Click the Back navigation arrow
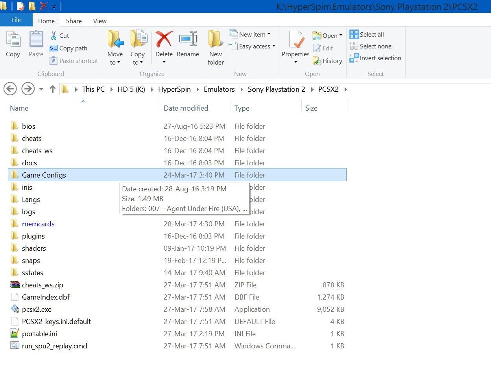The width and height of the screenshot is (491, 372). click(x=10, y=89)
